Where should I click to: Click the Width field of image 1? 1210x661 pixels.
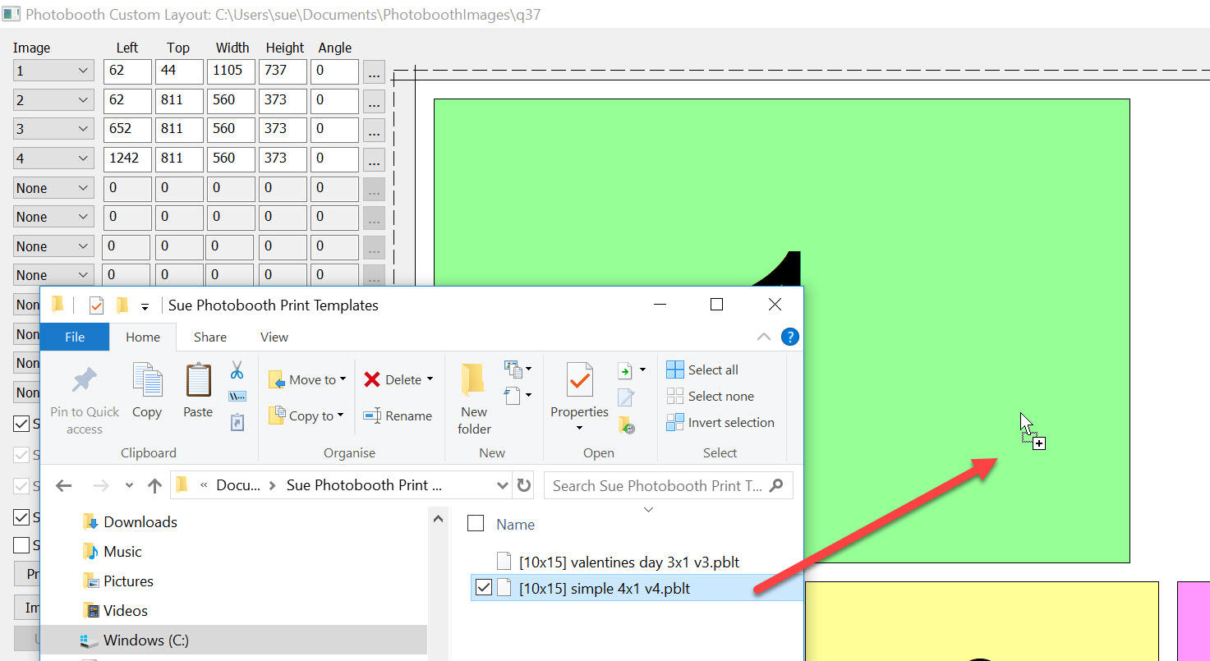(x=231, y=71)
